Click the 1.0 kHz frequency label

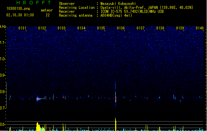click(x=3, y=59)
